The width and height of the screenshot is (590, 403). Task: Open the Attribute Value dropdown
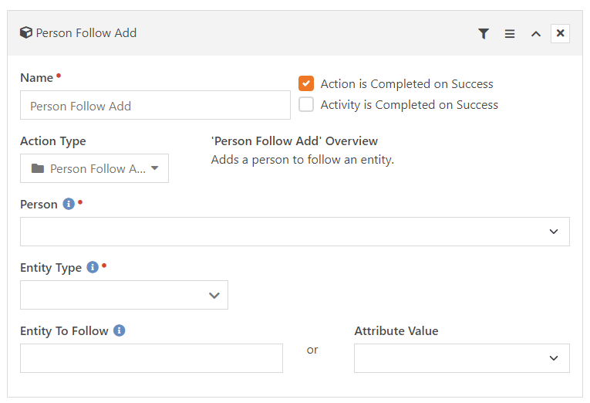[461, 358]
